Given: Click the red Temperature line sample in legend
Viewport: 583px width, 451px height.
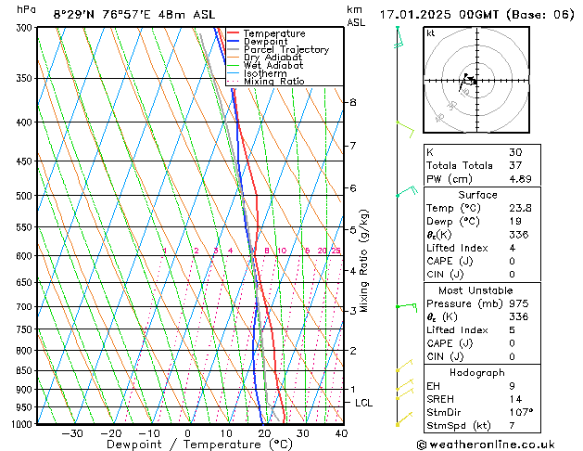Looking at the screenshot, I should pos(234,33).
